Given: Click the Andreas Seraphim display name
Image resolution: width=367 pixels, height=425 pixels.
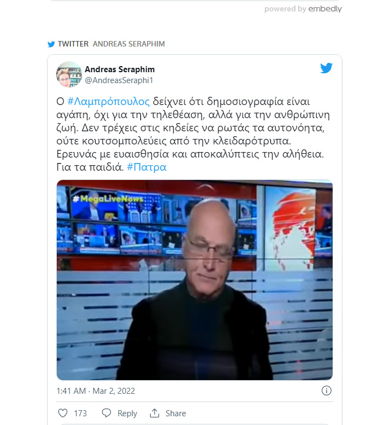Looking at the screenshot, I should (120, 69).
